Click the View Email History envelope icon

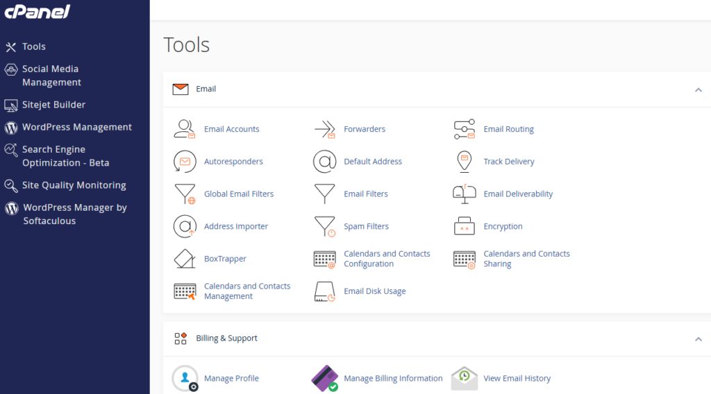tap(465, 378)
